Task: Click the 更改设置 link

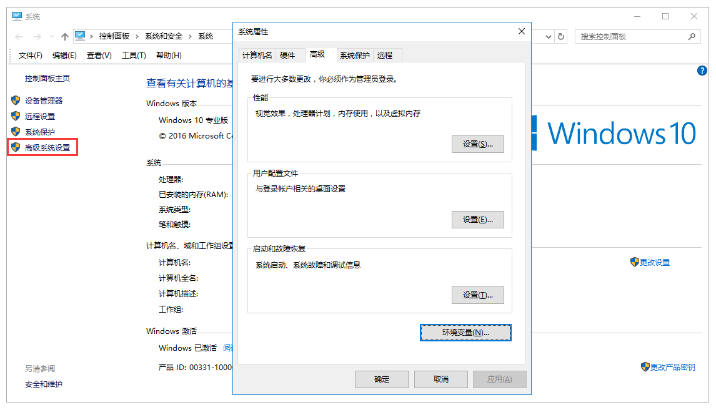Action: 655,262
